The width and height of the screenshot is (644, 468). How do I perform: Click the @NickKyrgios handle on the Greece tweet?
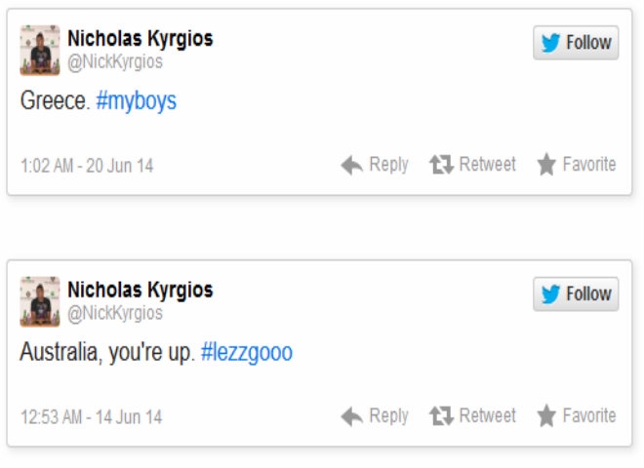click(x=115, y=61)
